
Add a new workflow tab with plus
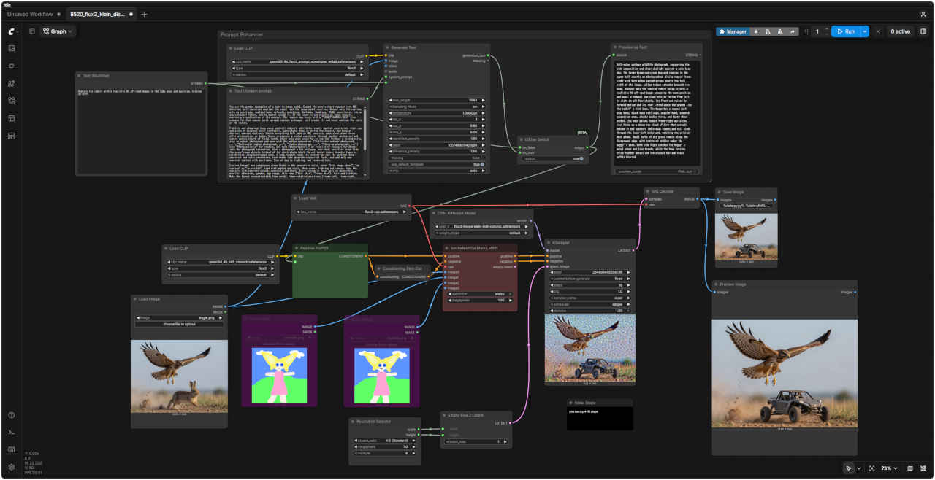point(144,14)
